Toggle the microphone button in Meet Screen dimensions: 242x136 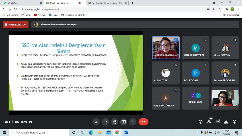tap(96, 122)
